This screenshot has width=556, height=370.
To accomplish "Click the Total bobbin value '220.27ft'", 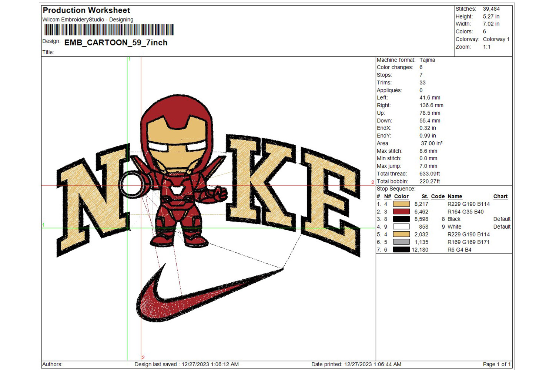I will click(x=430, y=181).
